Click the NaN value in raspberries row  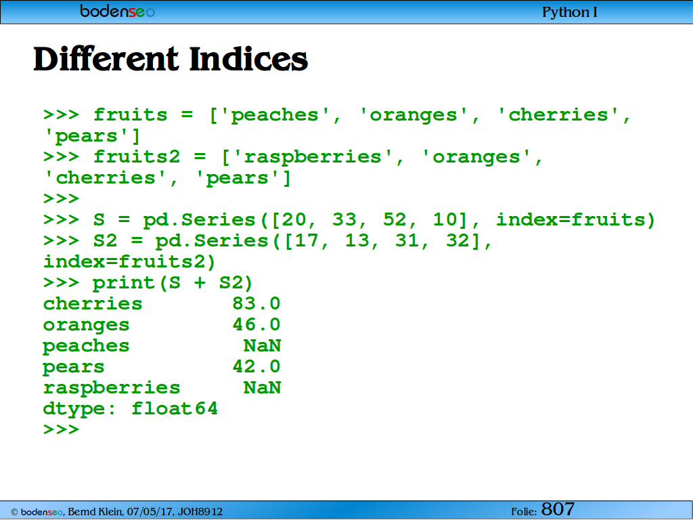262,387
